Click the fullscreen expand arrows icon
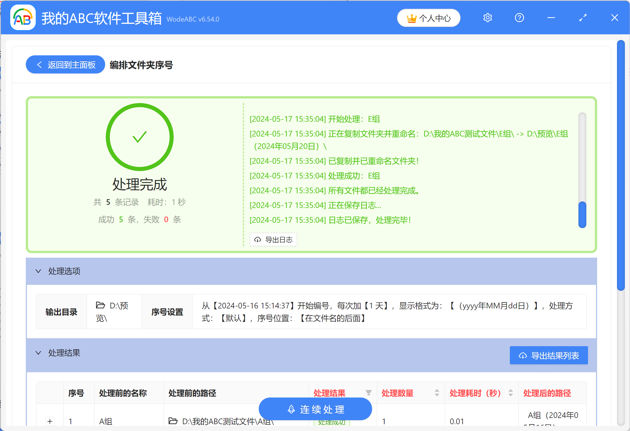Viewport: 630px width, 431px height. point(583,18)
